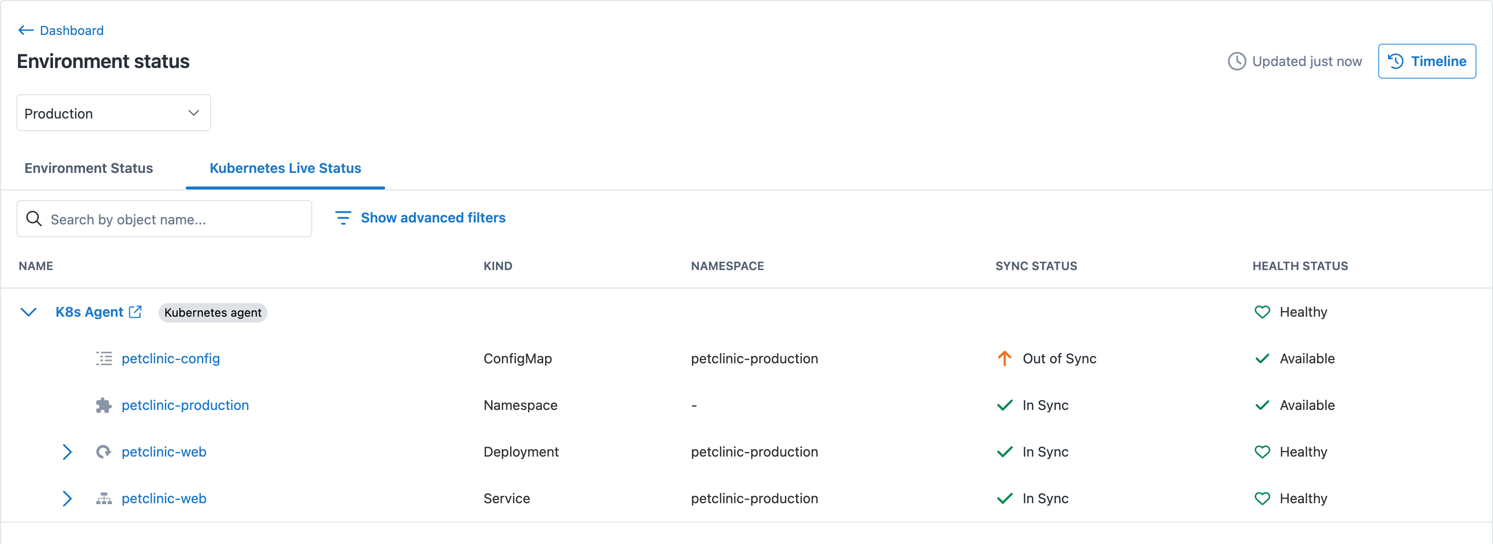Select the Kubernetes Live Status tab
This screenshot has height=544, width=1493.
pos(285,169)
